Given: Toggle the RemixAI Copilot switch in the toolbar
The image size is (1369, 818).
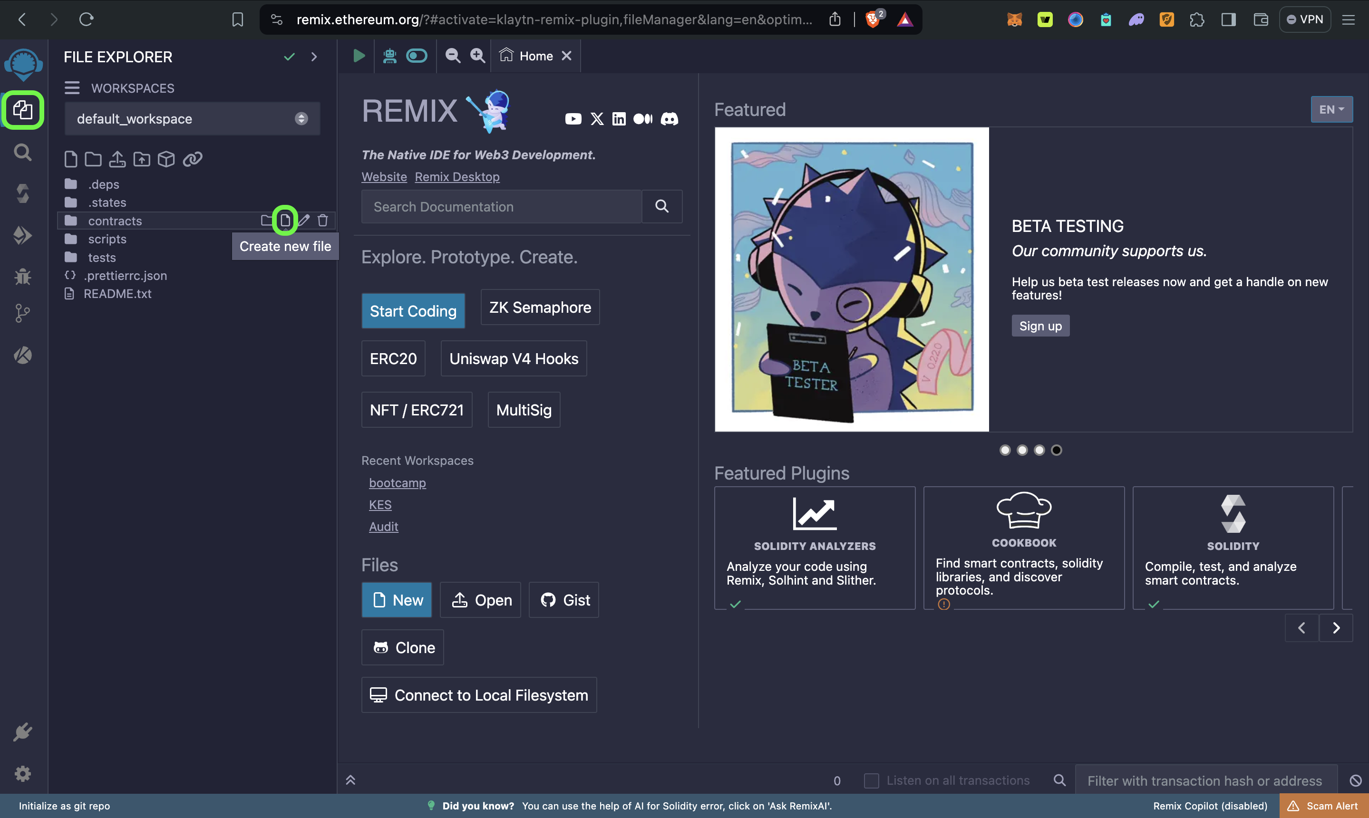Looking at the screenshot, I should tap(417, 56).
